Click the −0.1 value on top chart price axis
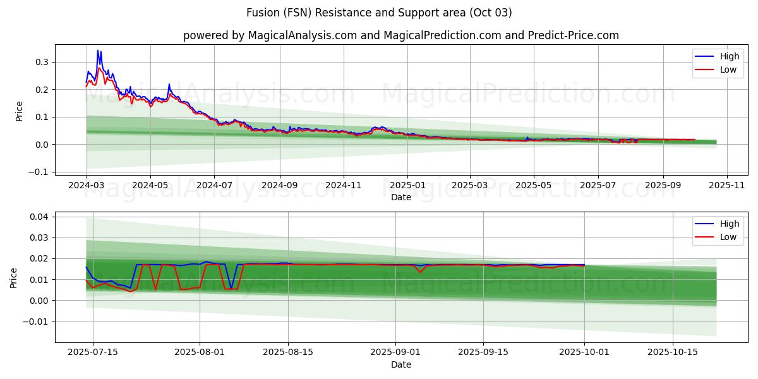 point(38,172)
